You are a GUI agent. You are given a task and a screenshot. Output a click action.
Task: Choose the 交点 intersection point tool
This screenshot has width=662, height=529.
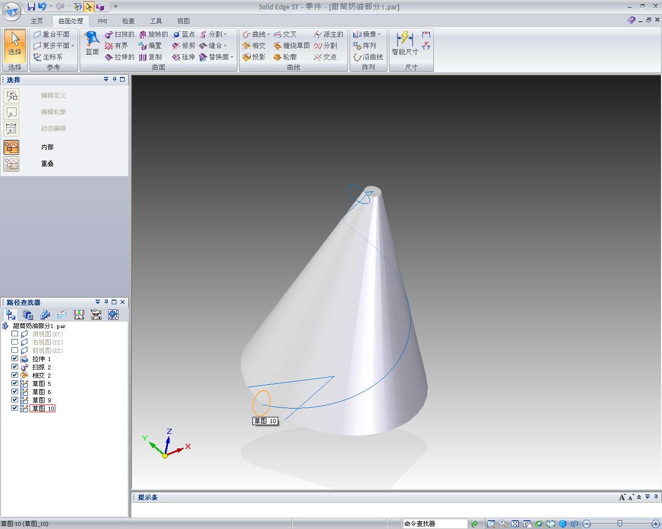click(x=325, y=57)
